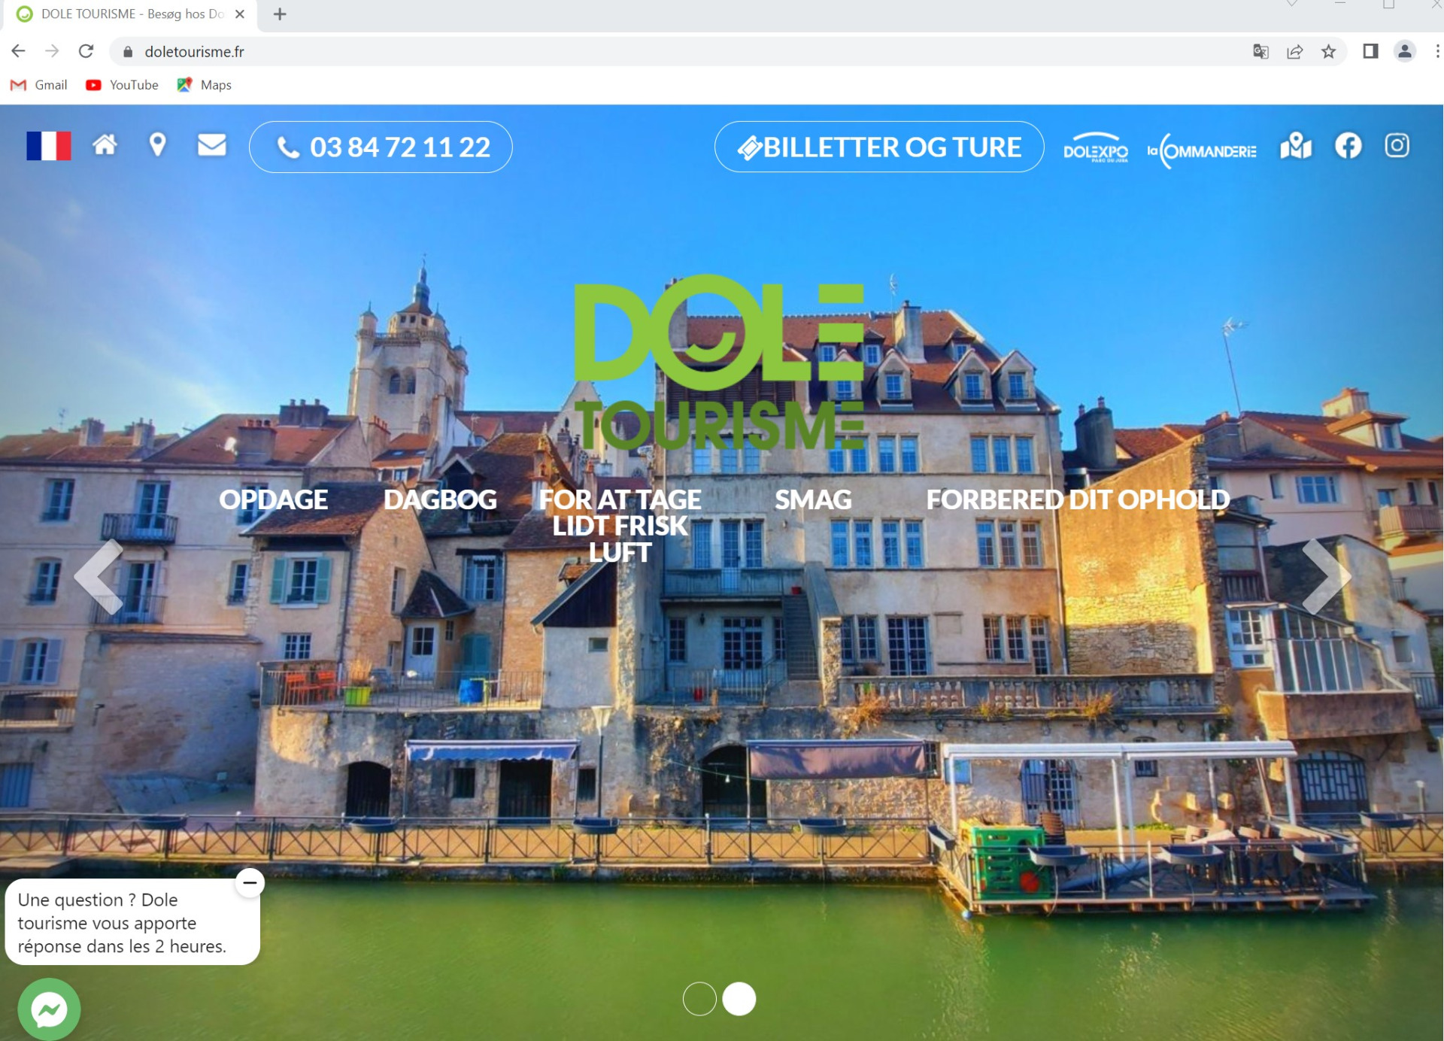Open the translate page icon
The image size is (1444, 1041).
(x=1260, y=51)
